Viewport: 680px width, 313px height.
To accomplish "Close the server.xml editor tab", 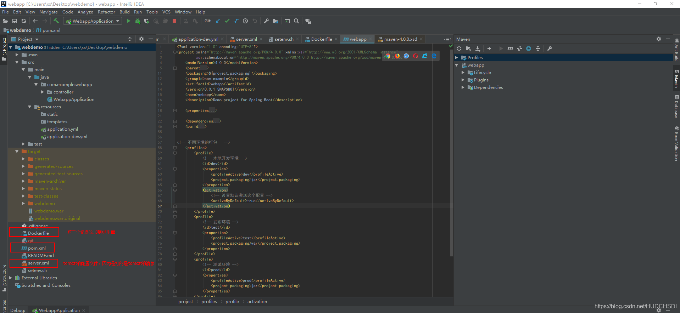I will tap(261, 39).
